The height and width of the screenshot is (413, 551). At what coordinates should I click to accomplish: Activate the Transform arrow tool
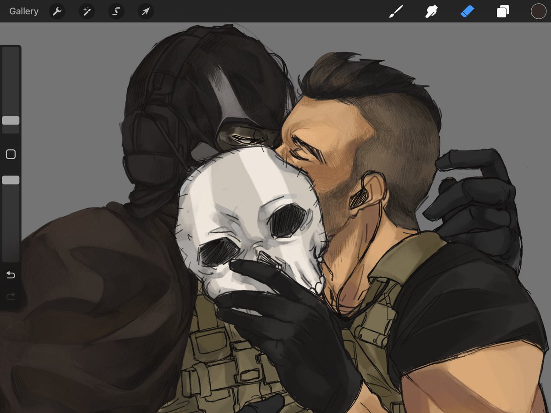tap(146, 11)
